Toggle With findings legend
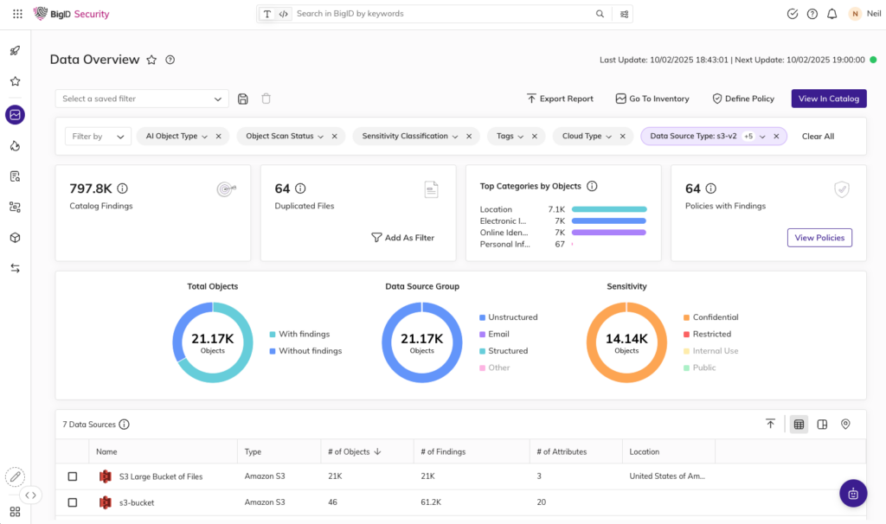Image resolution: width=886 pixels, height=524 pixels. tap(299, 335)
